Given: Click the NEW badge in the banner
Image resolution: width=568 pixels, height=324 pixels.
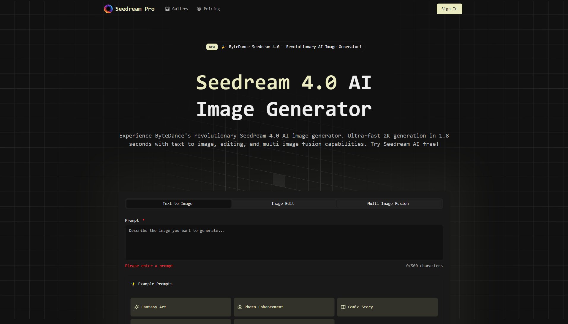Looking at the screenshot, I should pos(212,47).
